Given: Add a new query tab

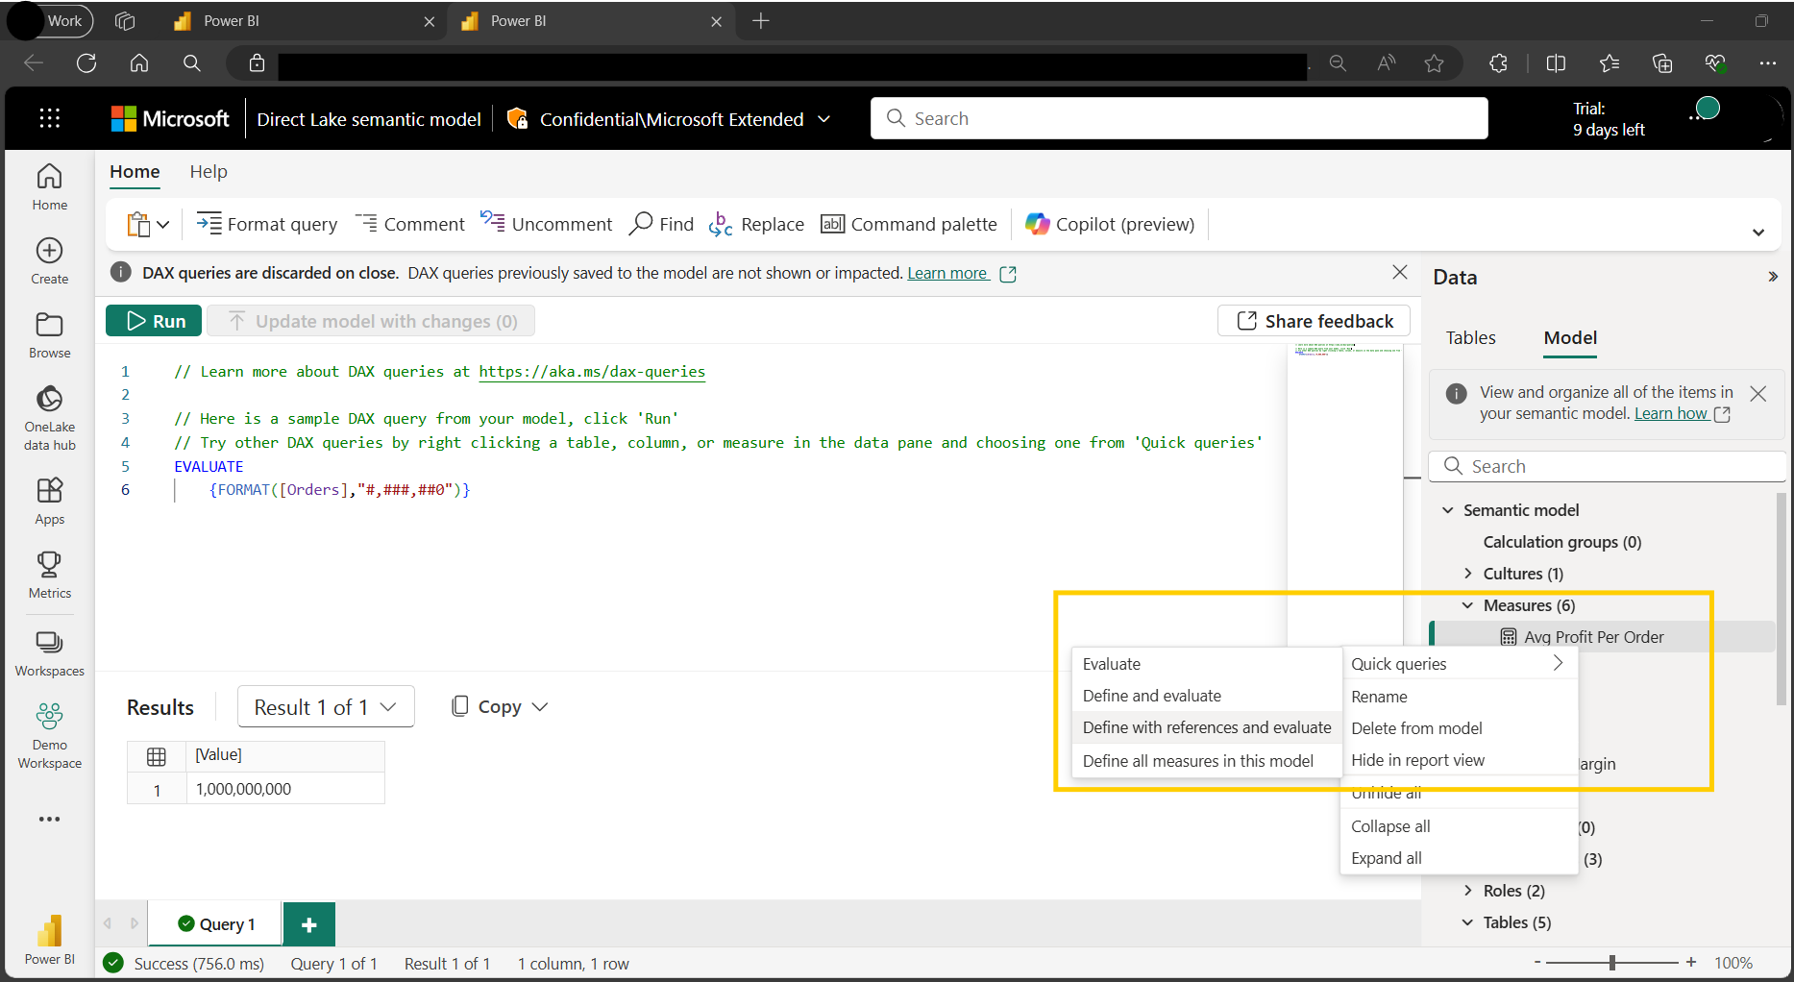Looking at the screenshot, I should (x=308, y=924).
